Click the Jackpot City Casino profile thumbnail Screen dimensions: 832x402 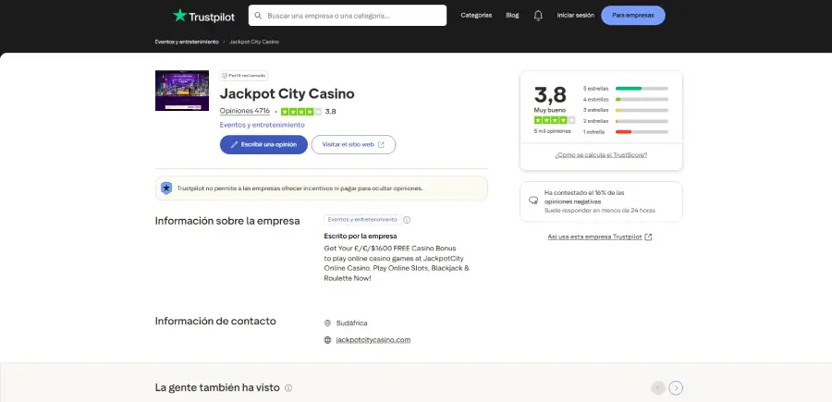click(x=182, y=91)
